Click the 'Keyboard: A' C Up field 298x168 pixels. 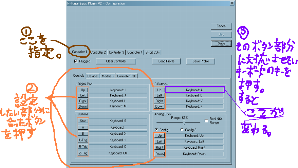tap(194, 90)
